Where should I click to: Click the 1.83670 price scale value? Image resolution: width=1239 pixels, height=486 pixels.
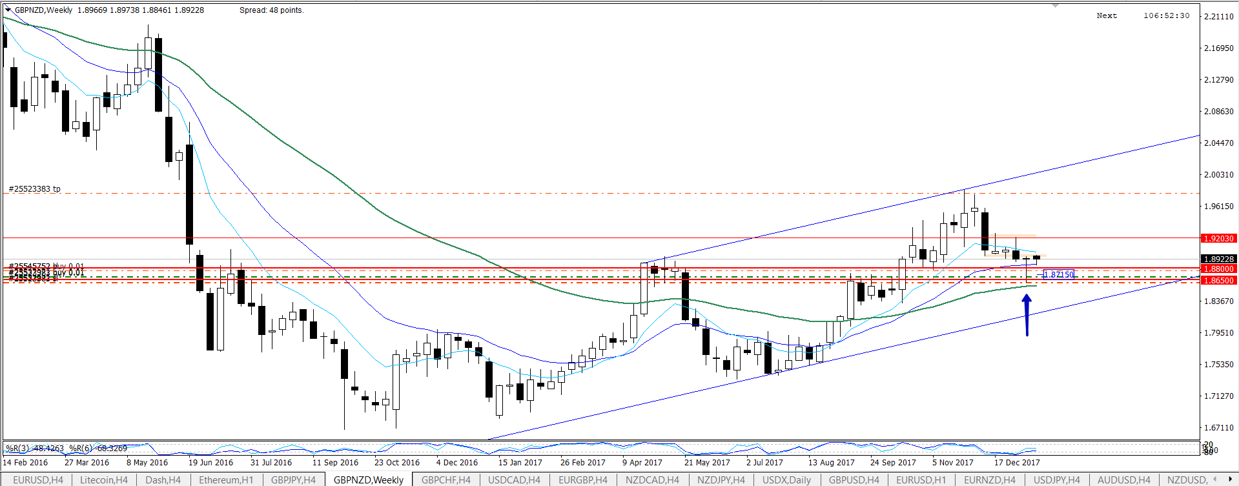pos(1219,301)
